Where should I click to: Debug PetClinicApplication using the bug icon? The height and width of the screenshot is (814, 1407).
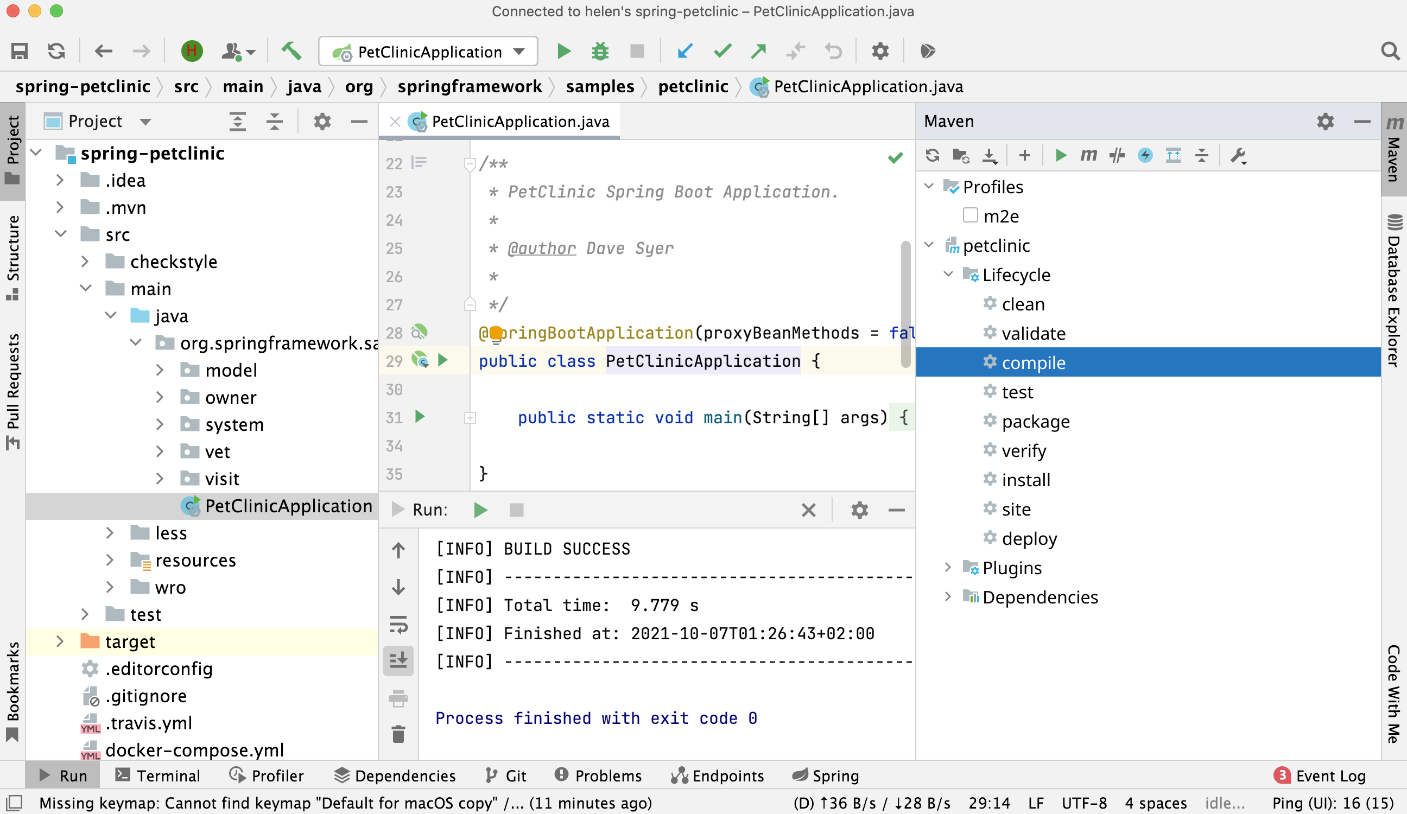pos(599,51)
